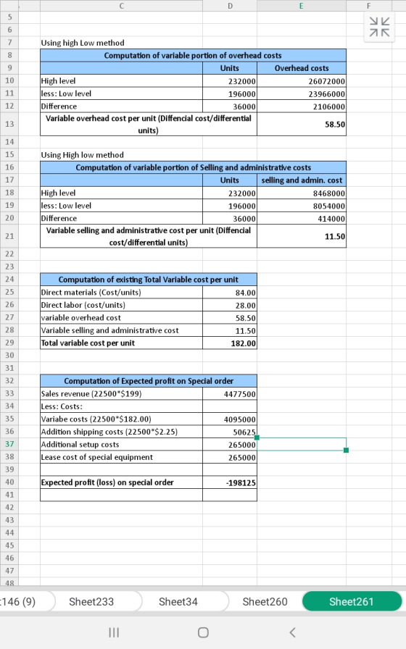This screenshot has width=406, height=649.
Task: Select cell 'Using high Low method' in row 7
Action: (121, 43)
